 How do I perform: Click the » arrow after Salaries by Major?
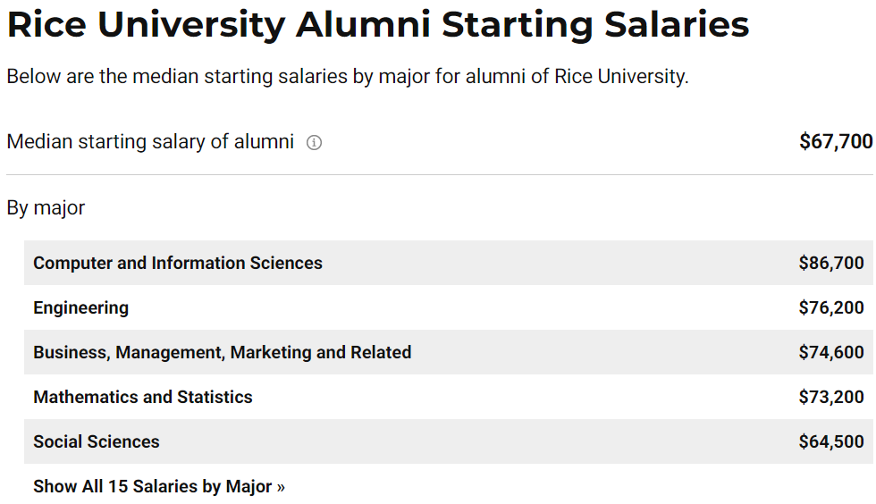pyautogui.click(x=281, y=487)
